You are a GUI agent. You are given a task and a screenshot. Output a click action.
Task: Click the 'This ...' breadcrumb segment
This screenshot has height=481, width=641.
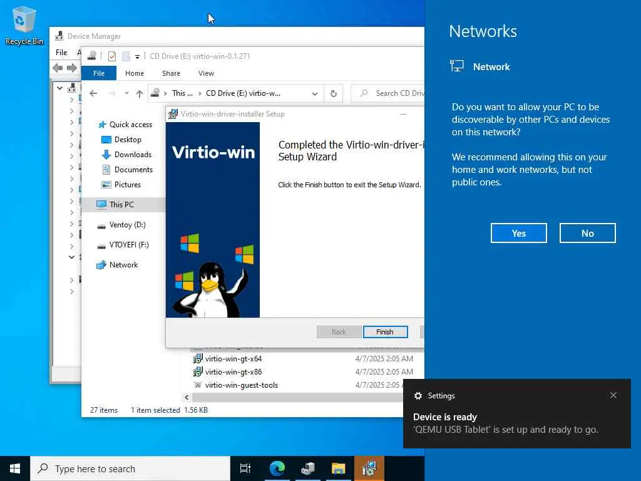(x=182, y=93)
